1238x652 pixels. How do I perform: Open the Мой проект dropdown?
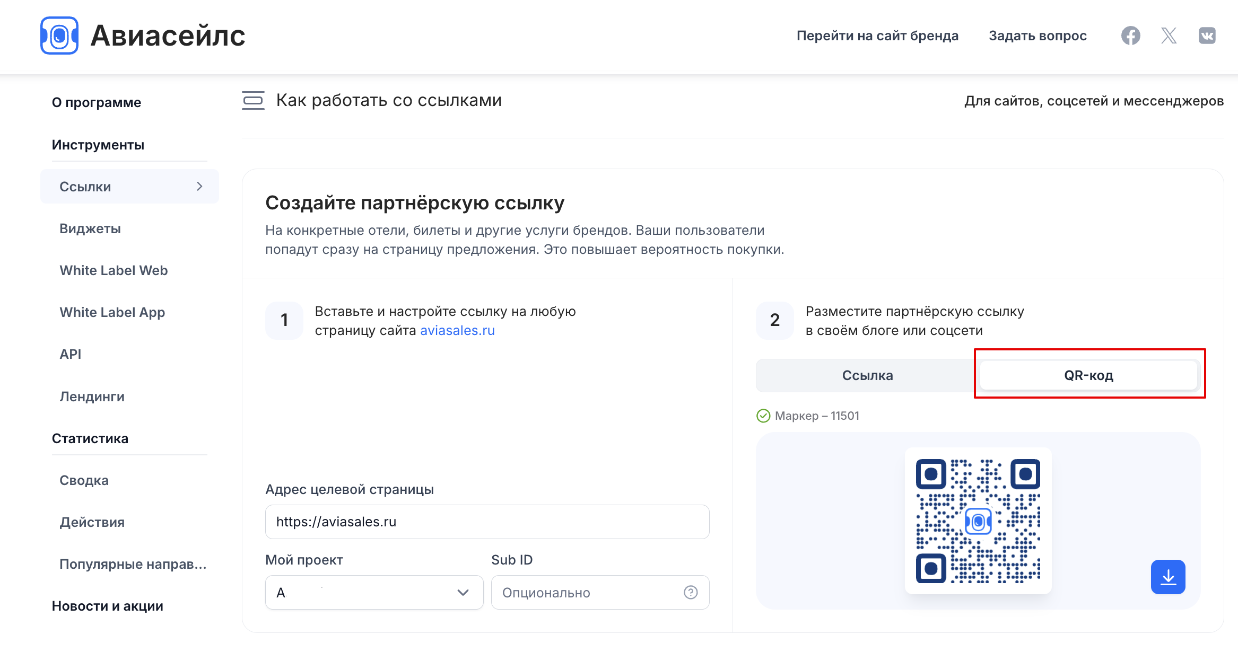point(374,592)
